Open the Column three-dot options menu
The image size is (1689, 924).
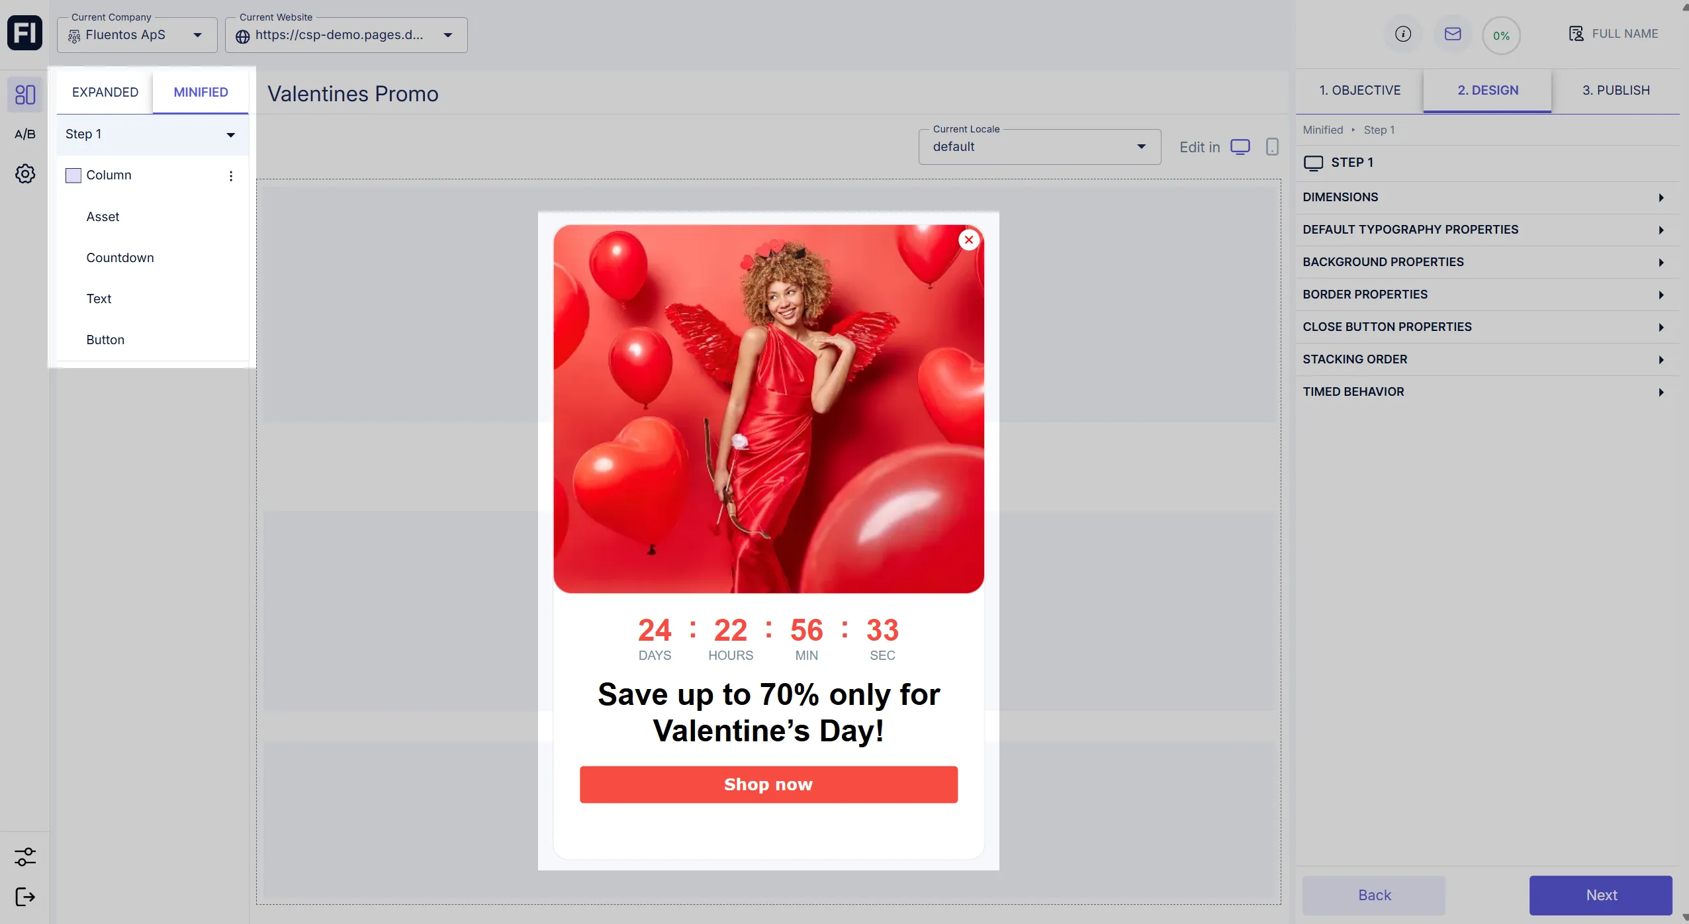(230, 176)
